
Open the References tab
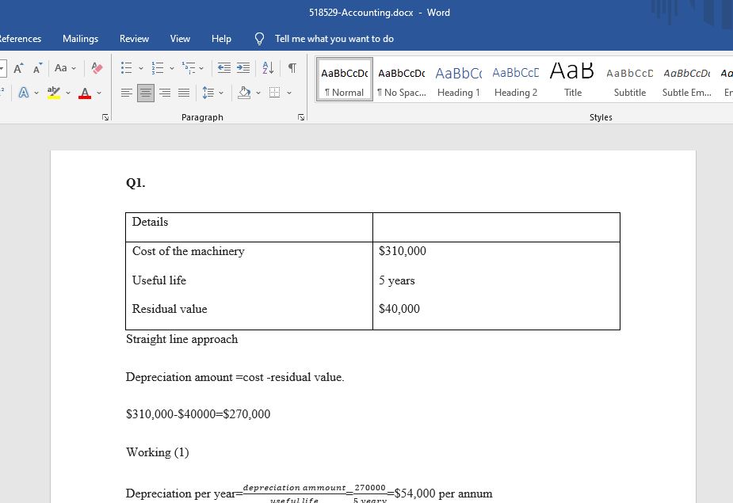pos(20,39)
